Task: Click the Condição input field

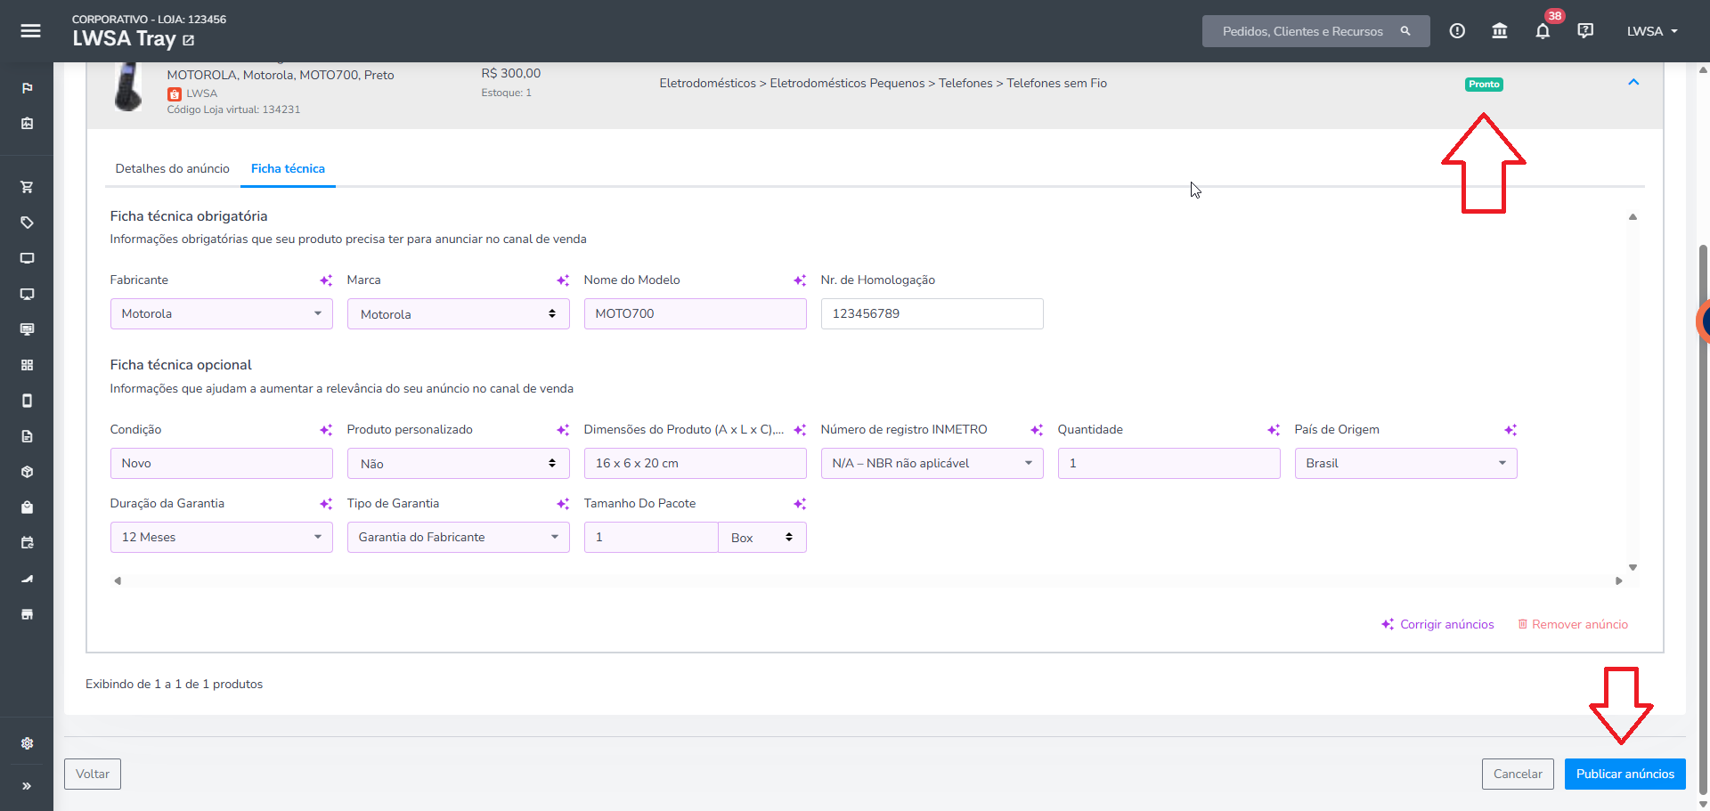Action: click(x=221, y=463)
